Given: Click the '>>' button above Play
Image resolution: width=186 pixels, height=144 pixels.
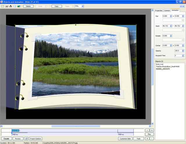Looking at the screenshot, I should (x=151, y=130).
